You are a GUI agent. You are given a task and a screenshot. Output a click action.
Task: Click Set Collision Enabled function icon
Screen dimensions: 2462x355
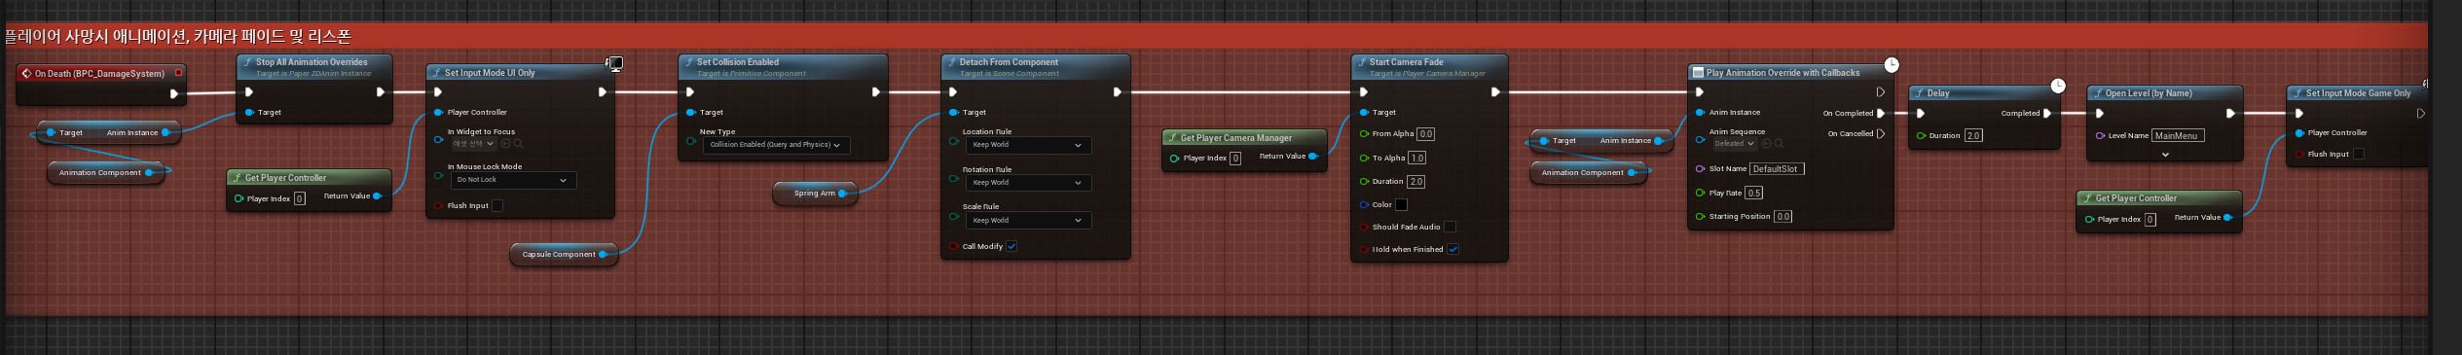pos(689,61)
